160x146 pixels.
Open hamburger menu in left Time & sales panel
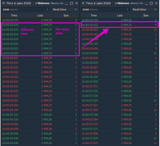click(x=3, y=3)
